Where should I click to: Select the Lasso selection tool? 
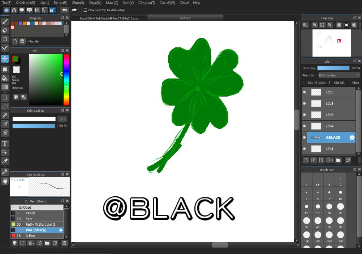coord(5,106)
